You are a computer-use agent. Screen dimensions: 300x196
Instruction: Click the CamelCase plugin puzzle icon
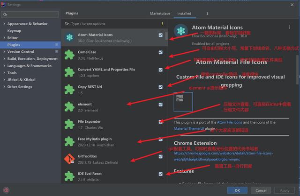(x=69, y=55)
